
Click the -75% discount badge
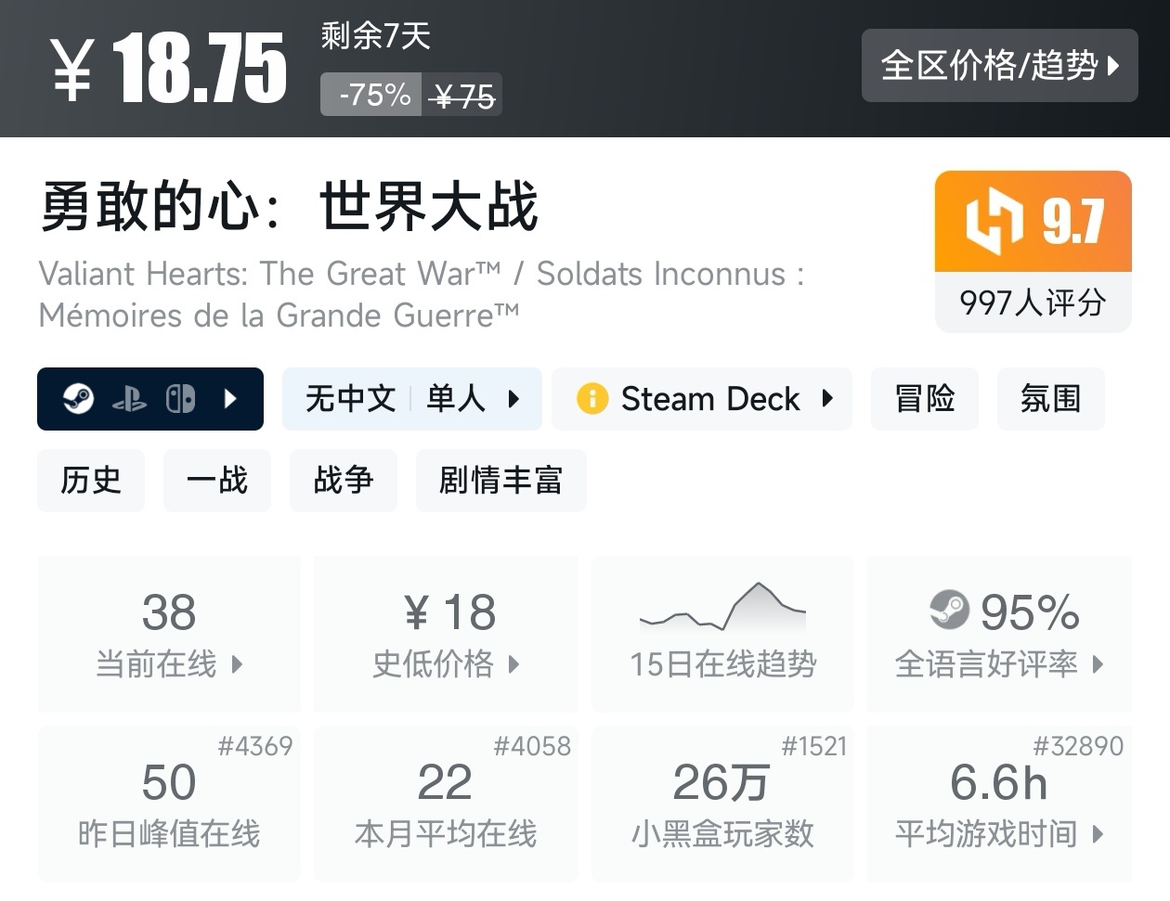pyautogui.click(x=371, y=95)
